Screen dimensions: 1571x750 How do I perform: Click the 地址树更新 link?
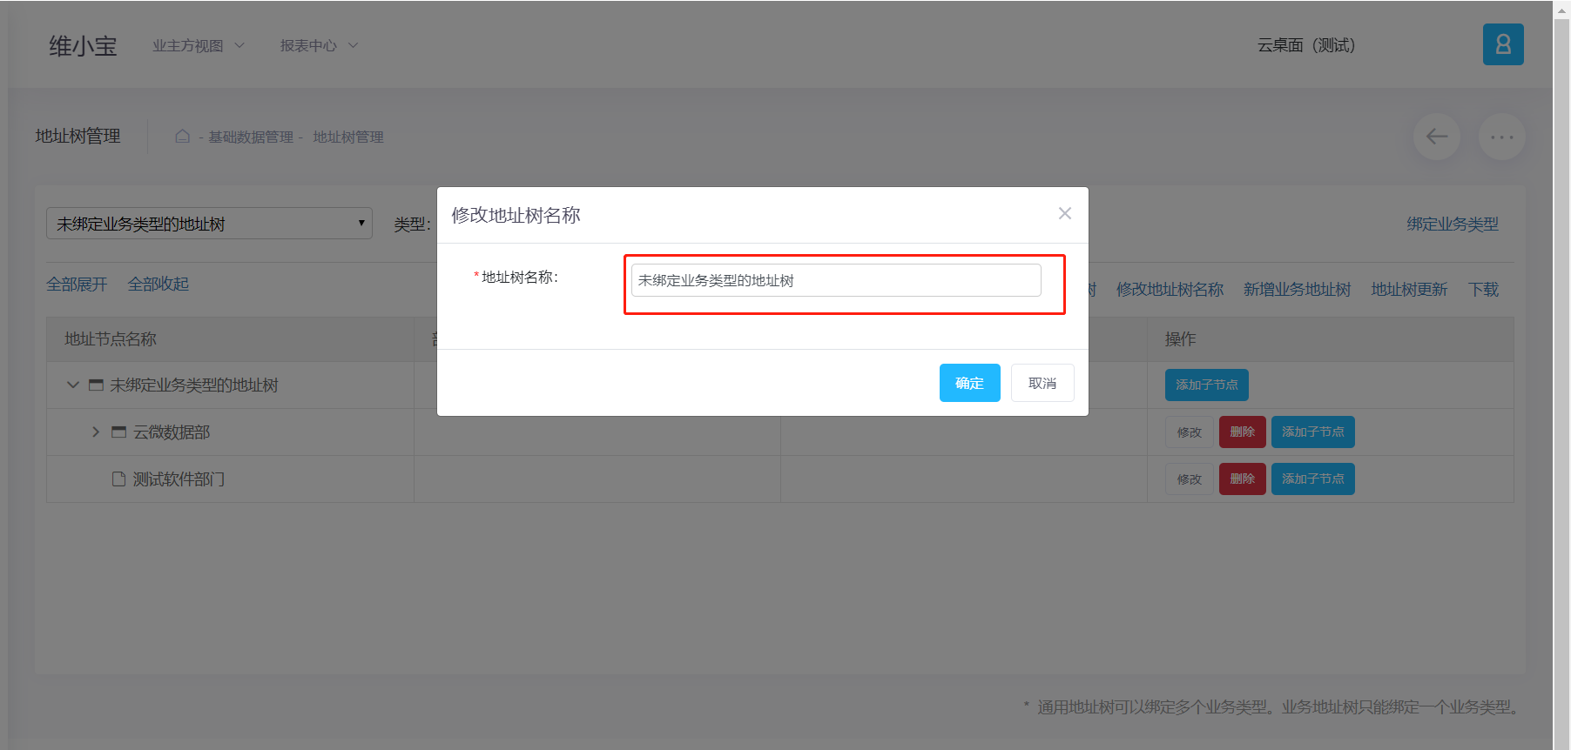click(1409, 290)
